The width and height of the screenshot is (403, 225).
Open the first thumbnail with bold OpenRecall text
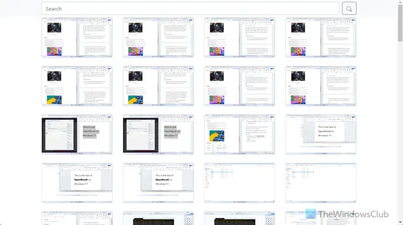pos(77,183)
